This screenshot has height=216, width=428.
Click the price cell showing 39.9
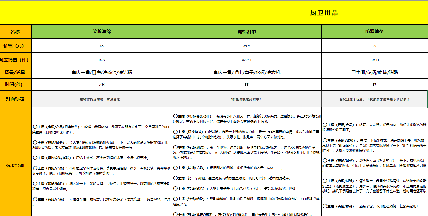pyautogui.click(x=246, y=45)
